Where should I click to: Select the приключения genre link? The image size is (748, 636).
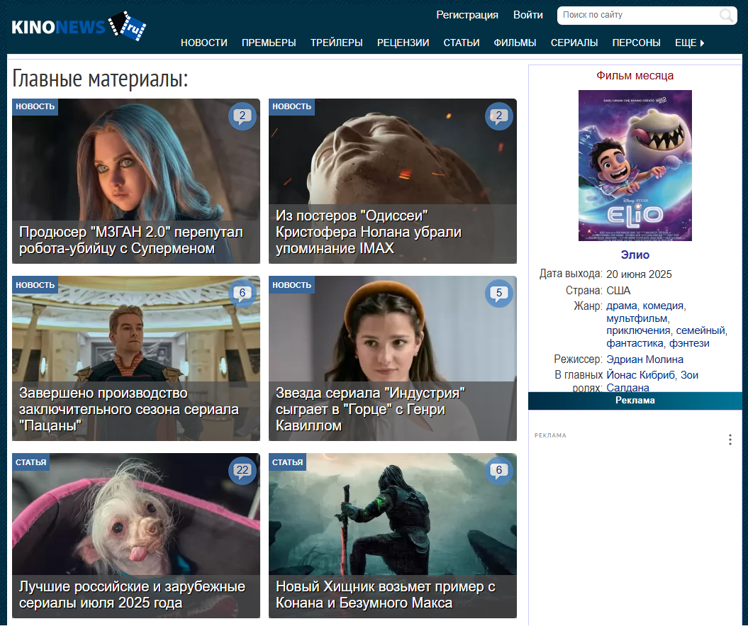(638, 330)
